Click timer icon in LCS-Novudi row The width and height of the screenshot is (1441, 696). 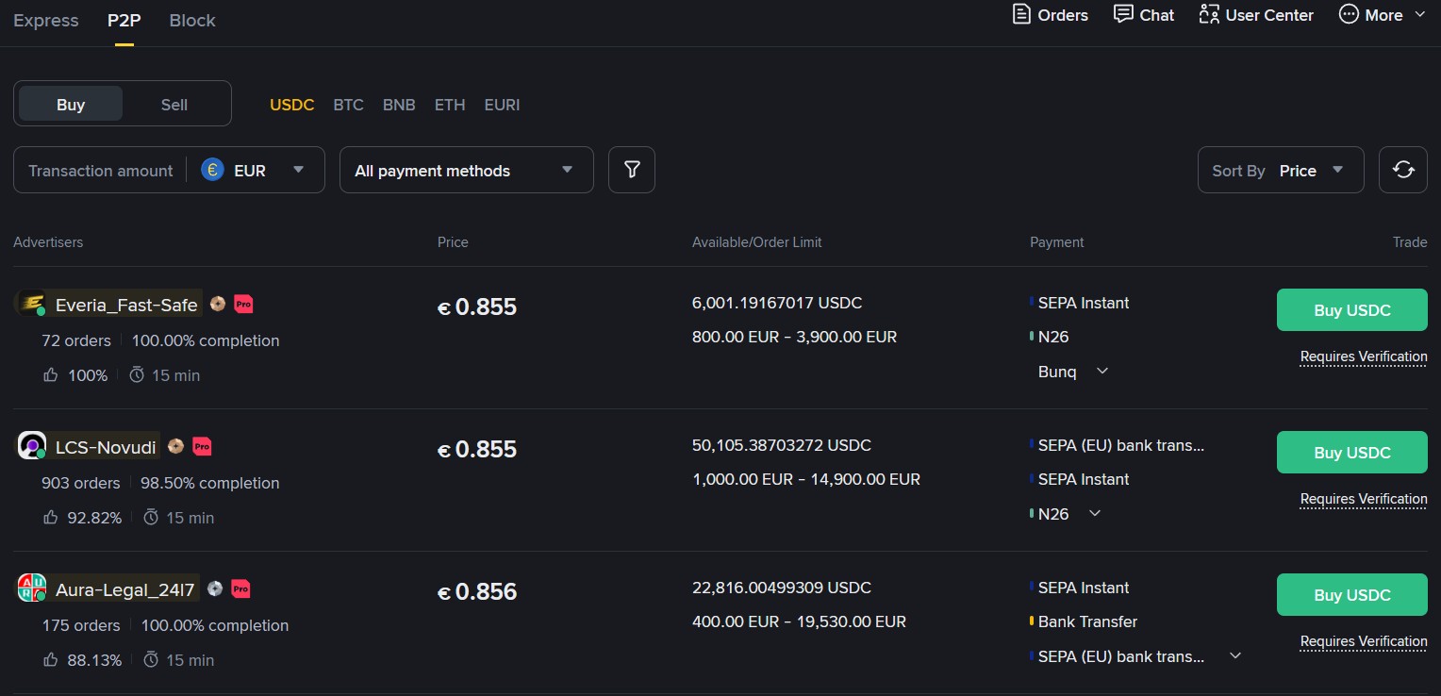point(151,517)
